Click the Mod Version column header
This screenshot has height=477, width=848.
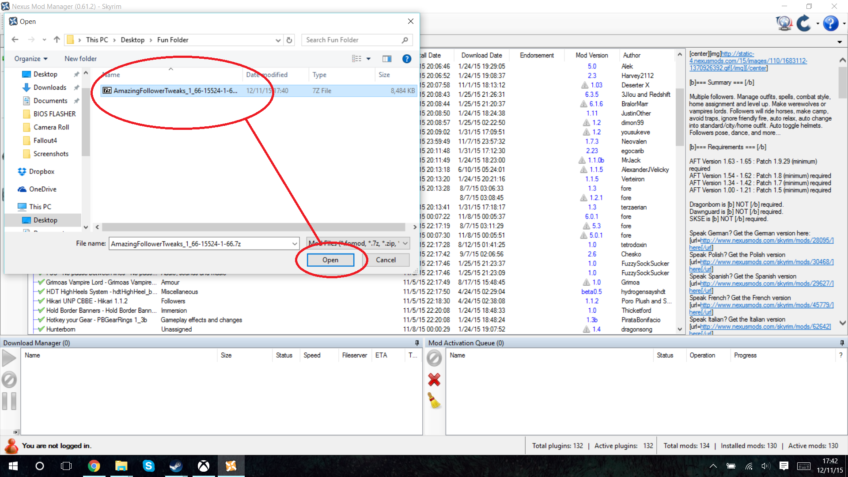(x=591, y=55)
